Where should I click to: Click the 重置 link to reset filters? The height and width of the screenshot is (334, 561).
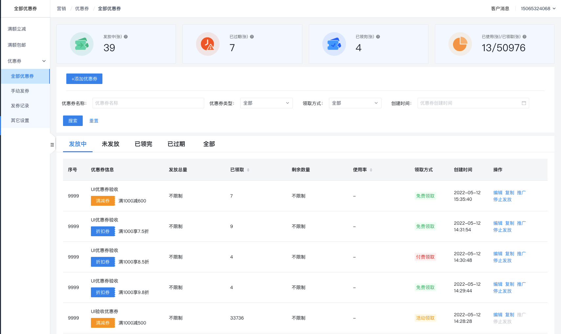pos(94,120)
